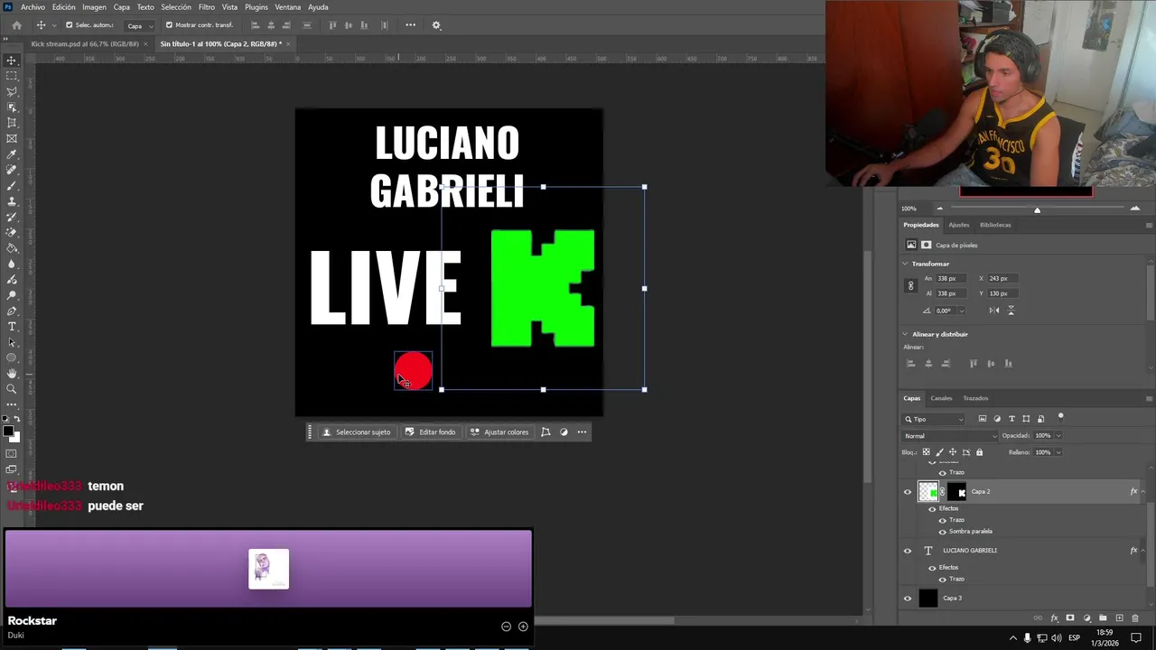The height and width of the screenshot is (650, 1156).
Task: Switch to the Canales tab
Action: (941, 398)
